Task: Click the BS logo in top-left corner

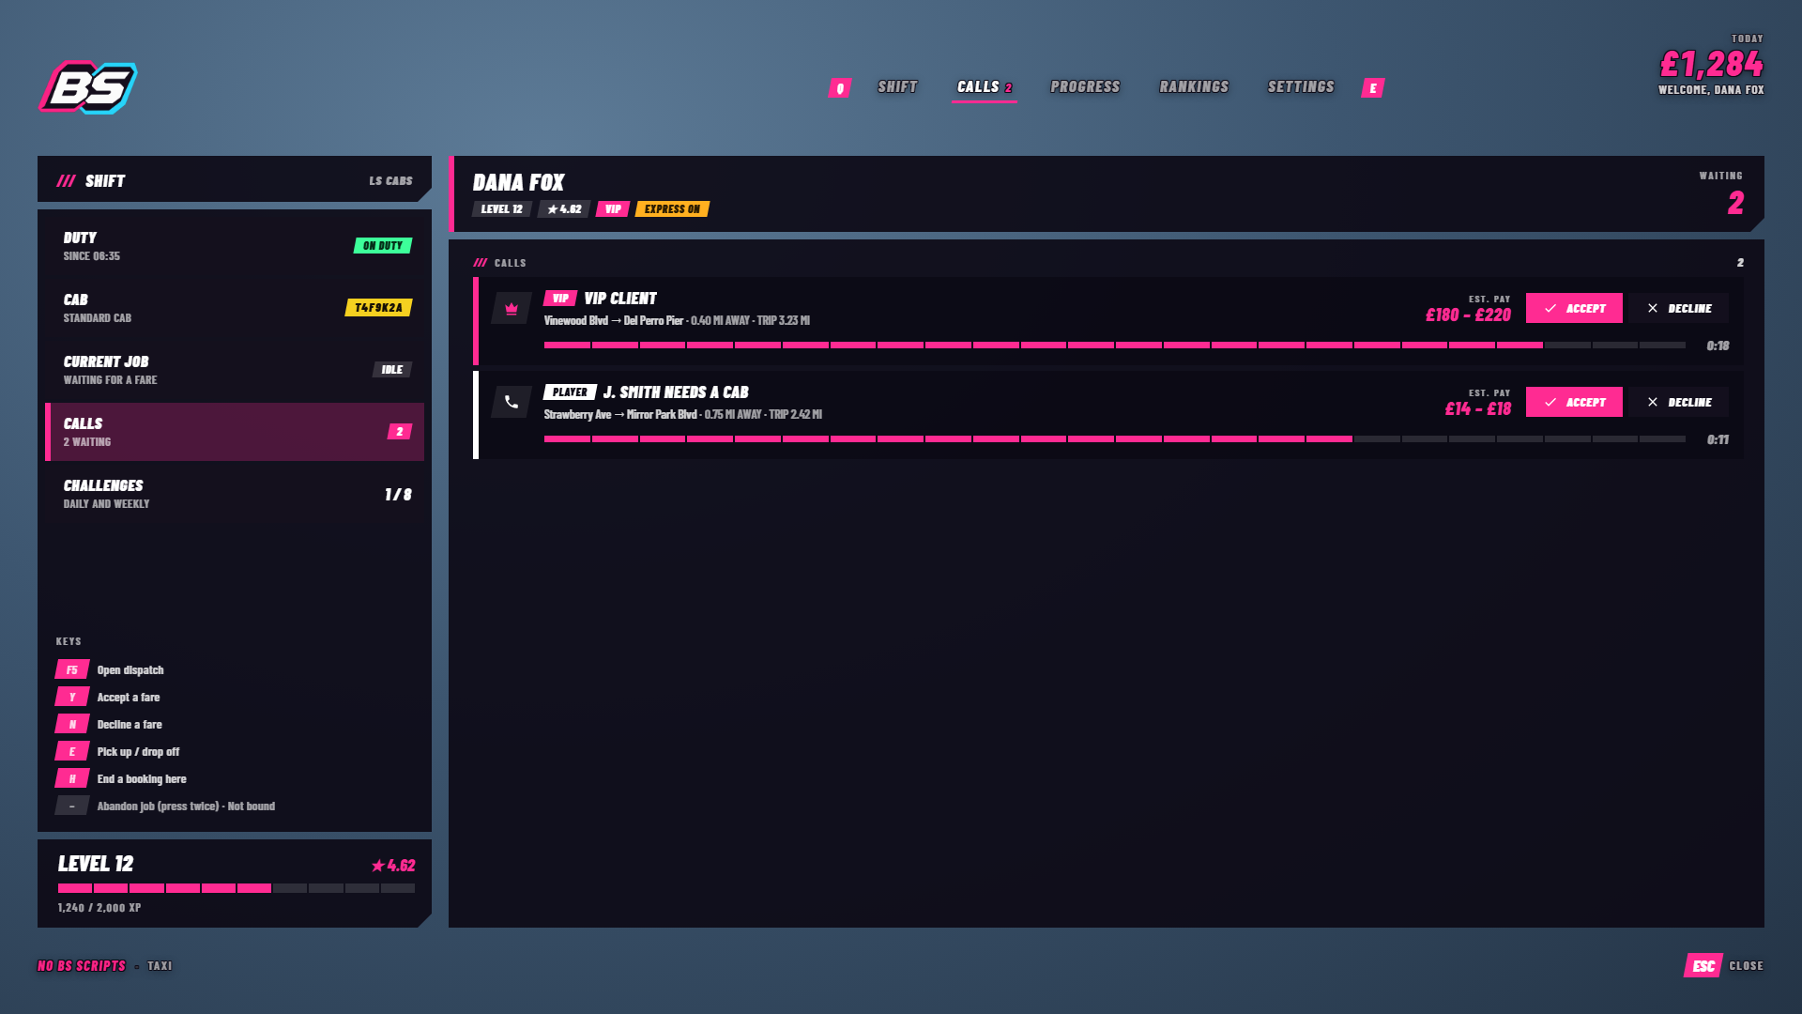Action: tap(88, 87)
